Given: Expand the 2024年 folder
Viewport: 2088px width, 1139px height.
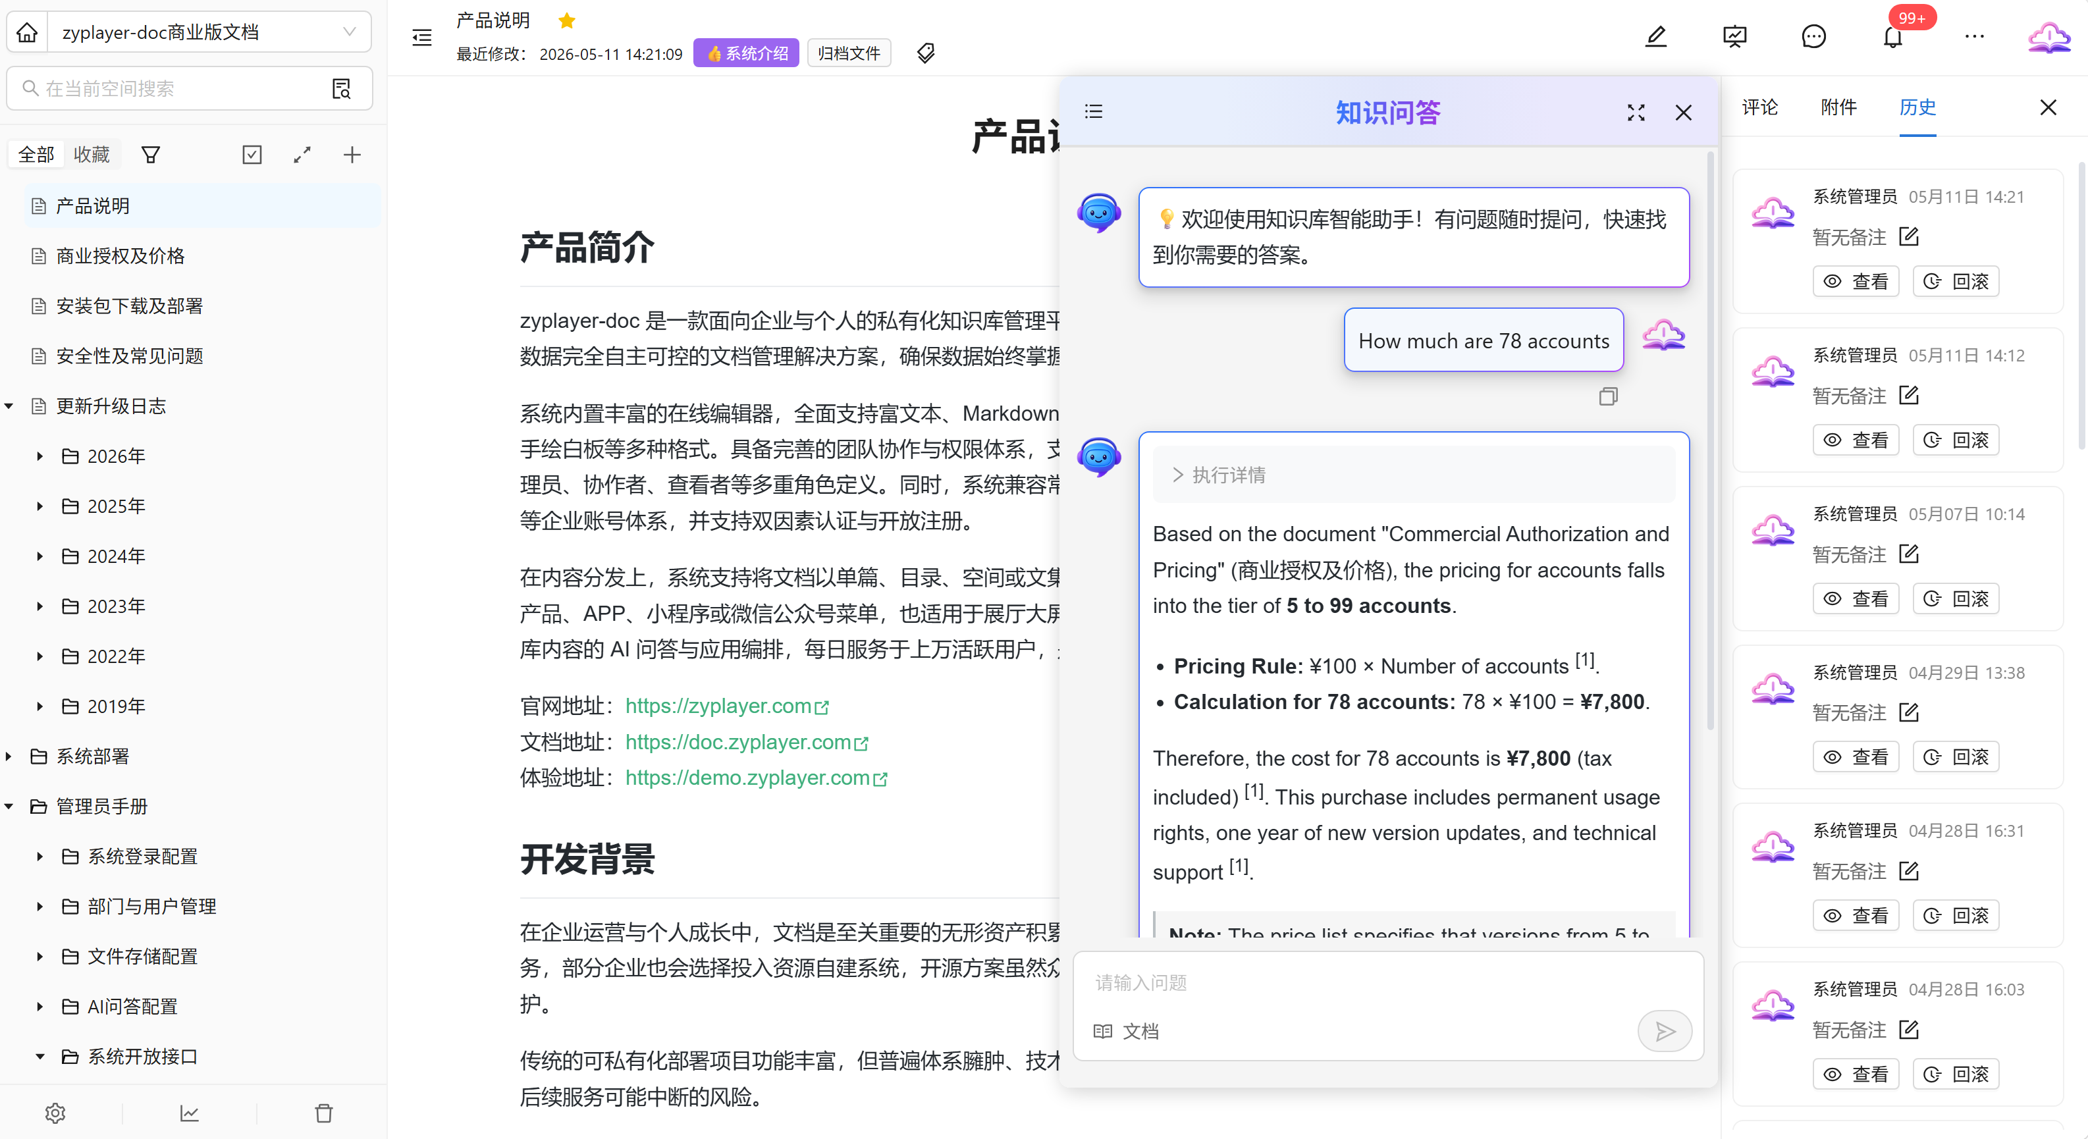Looking at the screenshot, I should pyautogui.click(x=39, y=556).
